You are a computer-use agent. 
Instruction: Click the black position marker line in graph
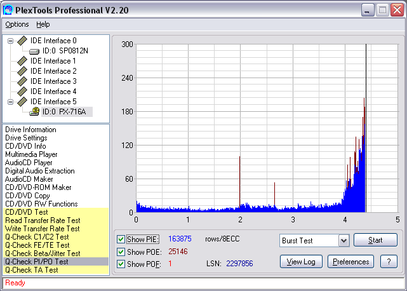point(366,128)
